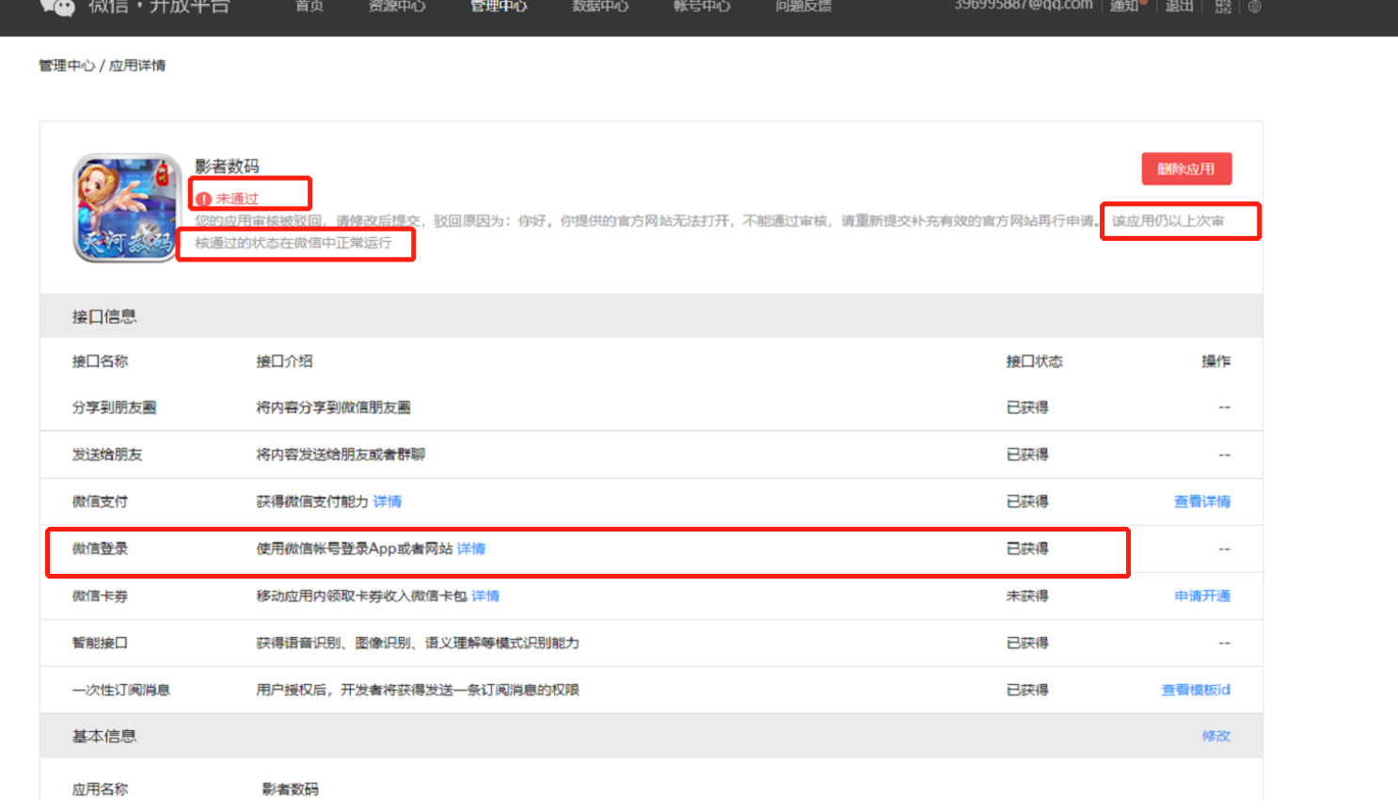
Task: Click the 操作 column header
Action: (x=1216, y=361)
